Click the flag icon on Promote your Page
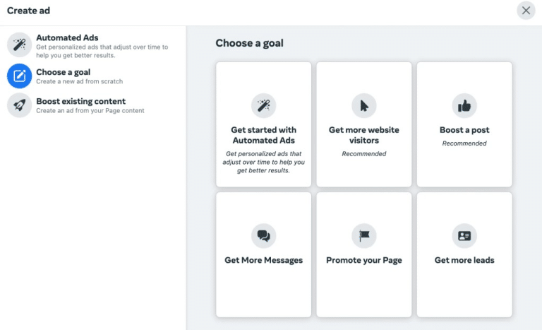 363,236
